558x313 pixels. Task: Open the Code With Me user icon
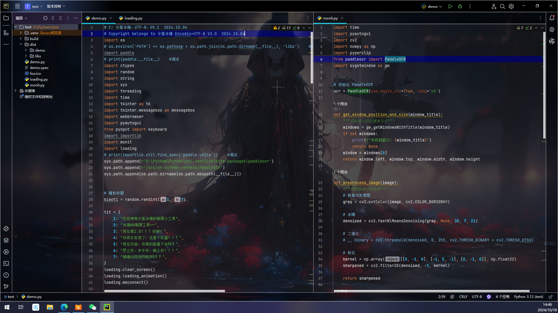(494, 6)
